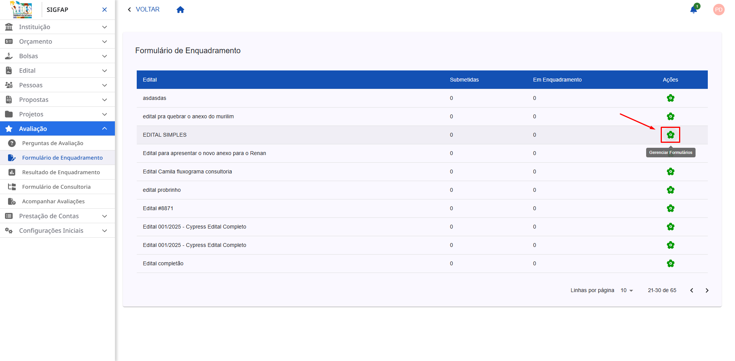Image resolution: width=735 pixels, height=361 pixels.
Task: Close the SIGFAP sidebar
Action: pyautogui.click(x=105, y=10)
